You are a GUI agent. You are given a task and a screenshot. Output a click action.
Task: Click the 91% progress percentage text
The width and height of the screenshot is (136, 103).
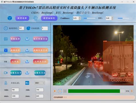pyautogui.click(x=127, y=91)
